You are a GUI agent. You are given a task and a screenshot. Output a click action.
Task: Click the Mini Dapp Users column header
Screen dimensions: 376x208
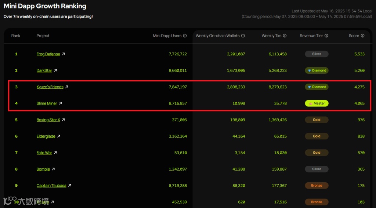(x=167, y=36)
